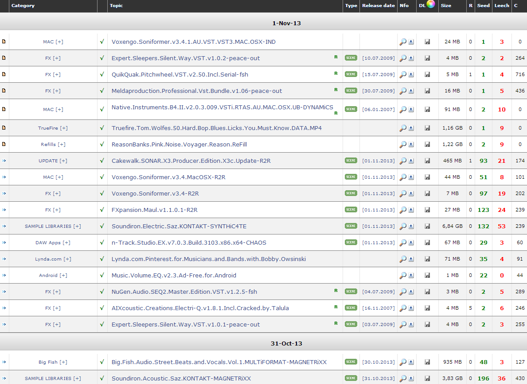
Task: Click disk download icon for Big.Fish.Audio.Street.Beats
Action: 427,362
